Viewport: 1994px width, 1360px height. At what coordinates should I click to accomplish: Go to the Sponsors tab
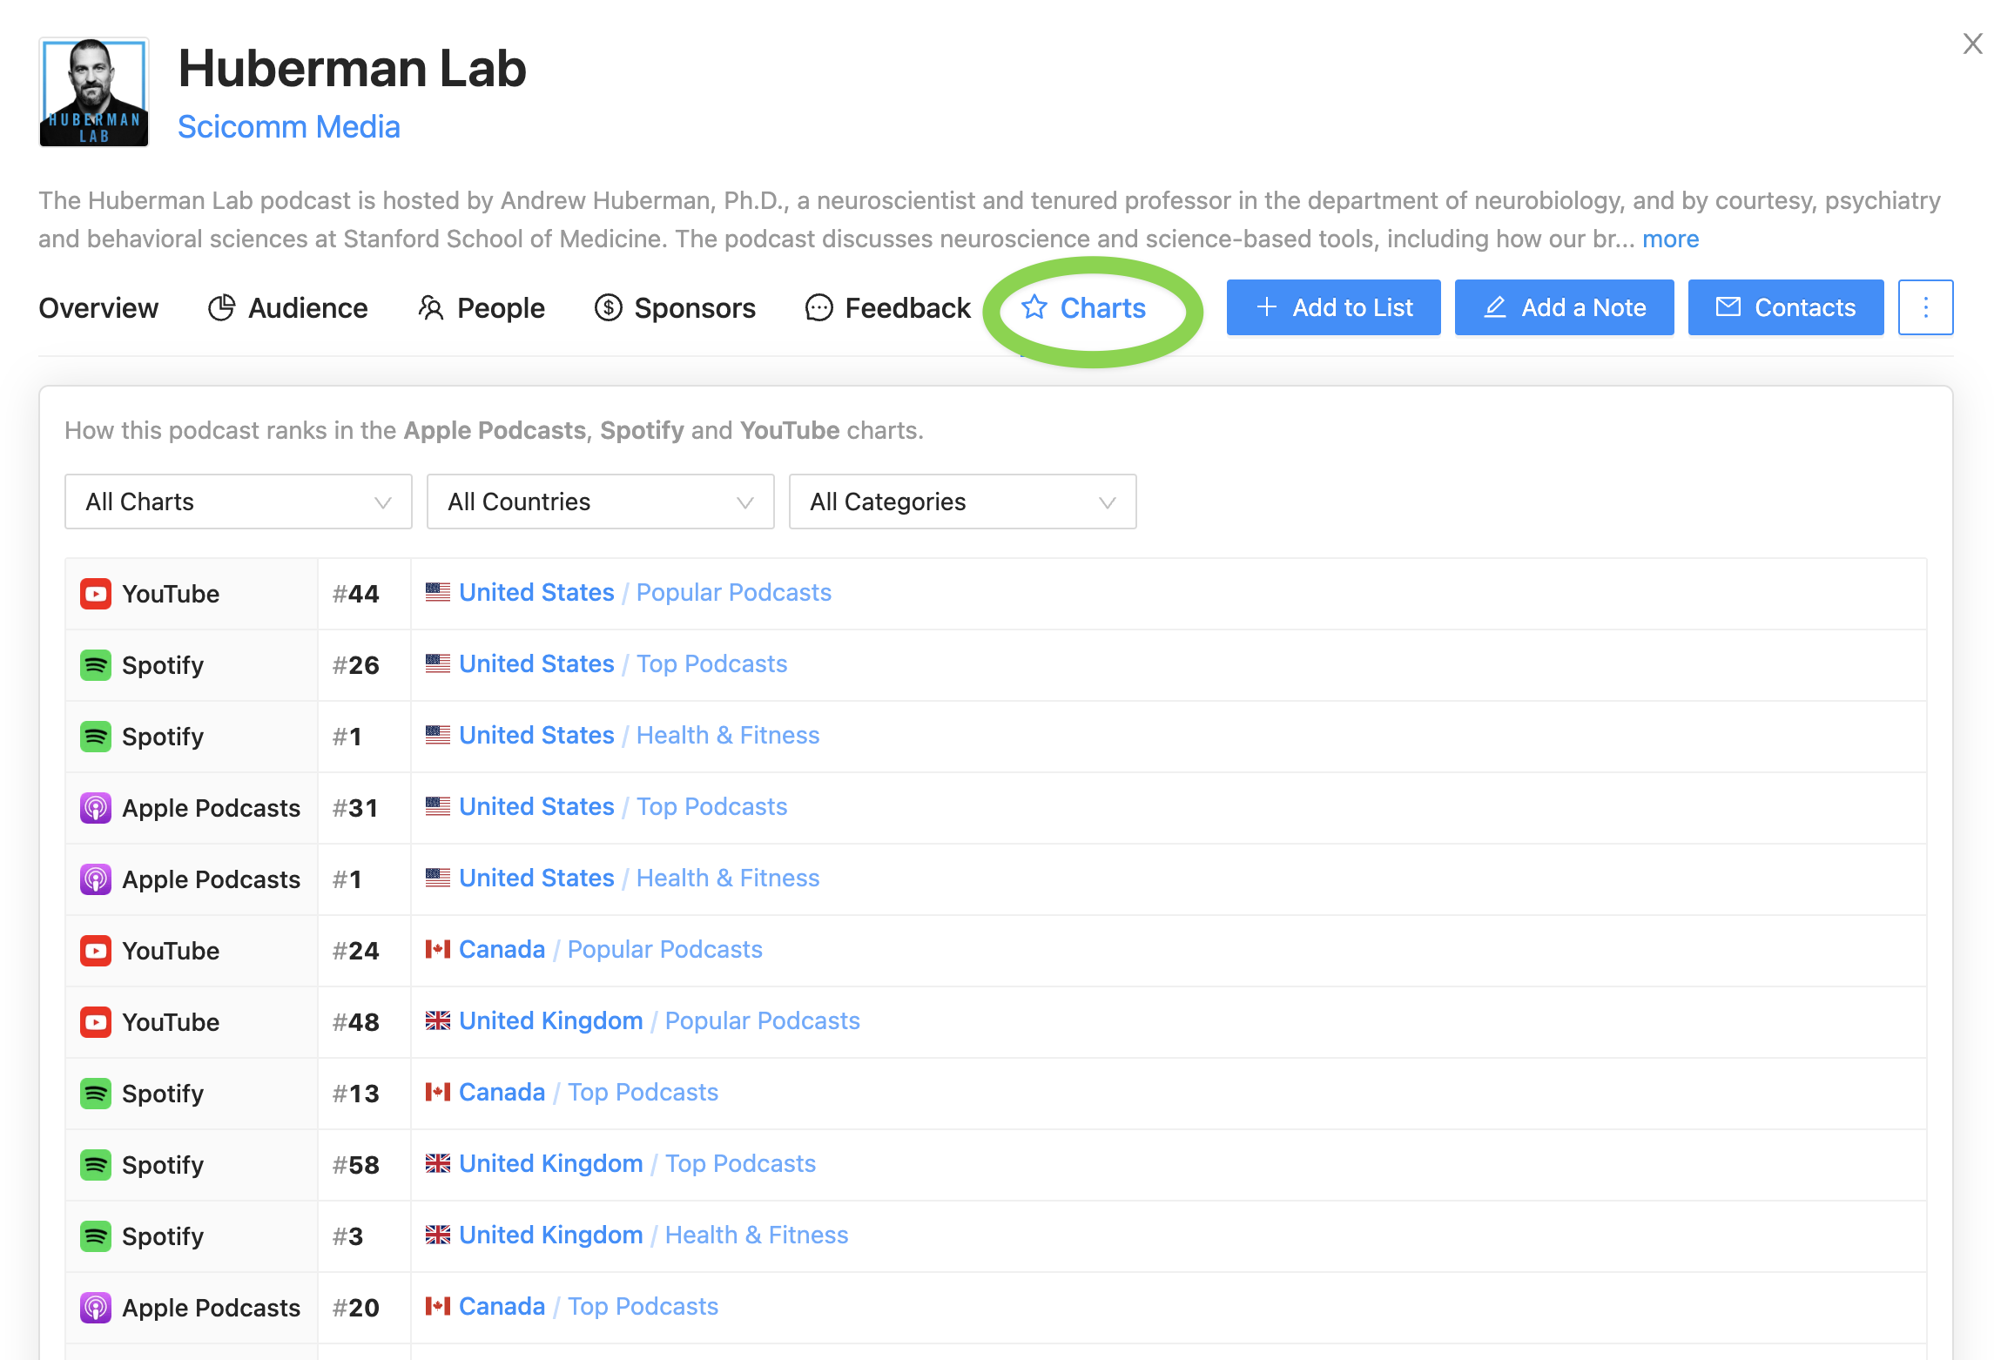pos(675,307)
